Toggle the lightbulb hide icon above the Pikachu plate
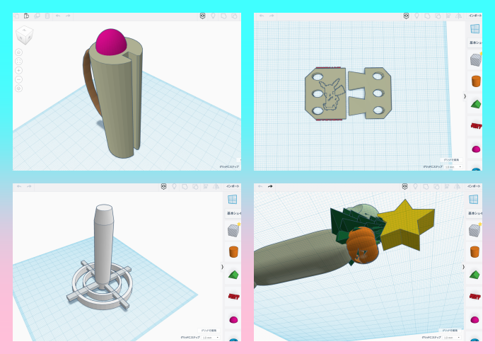Image resolution: width=495 pixels, height=354 pixels. click(417, 16)
